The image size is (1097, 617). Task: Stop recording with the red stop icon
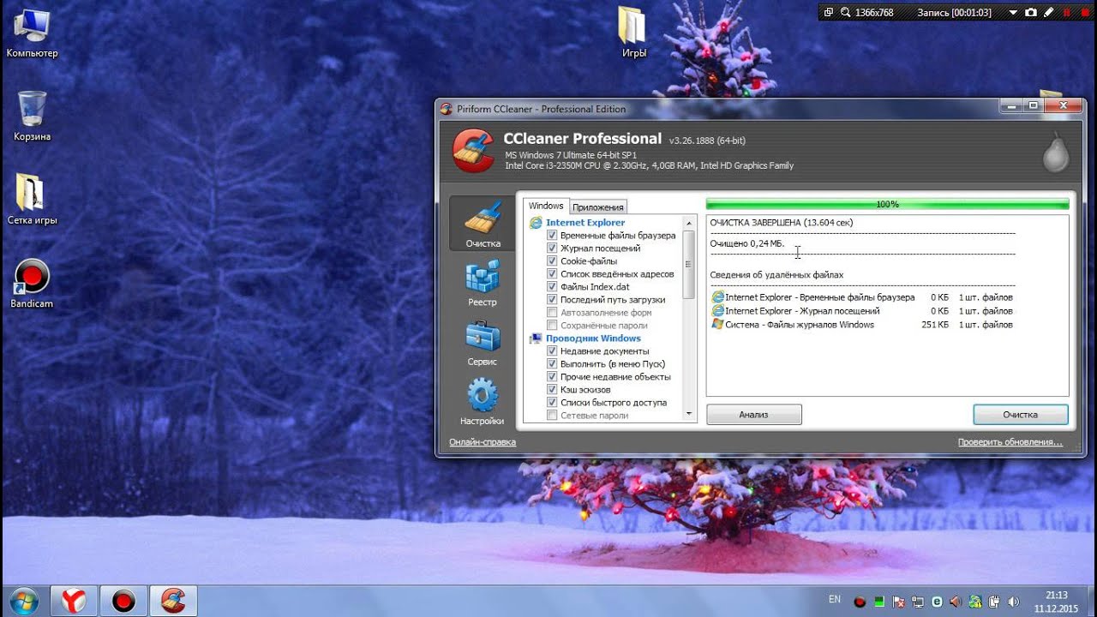click(1085, 13)
